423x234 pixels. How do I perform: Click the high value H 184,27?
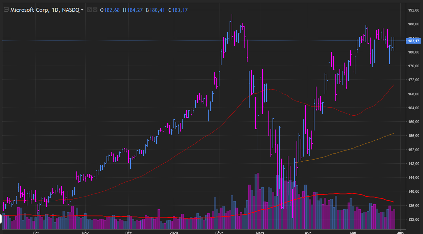133,10
